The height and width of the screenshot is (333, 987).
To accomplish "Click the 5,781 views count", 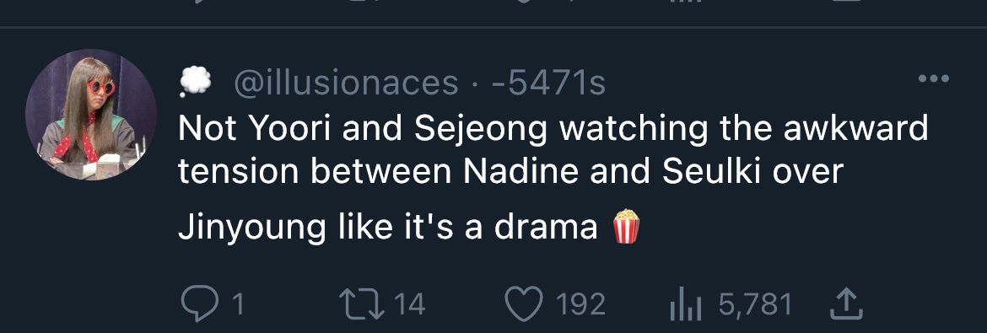I will click(x=755, y=305).
